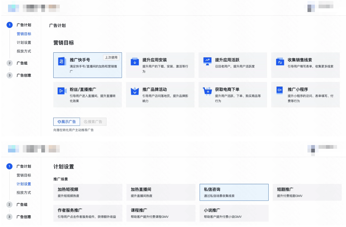The width and height of the screenshot is (346, 227).
Task: Switch to 营销目标 in the sidebar
Action: pos(24,34)
